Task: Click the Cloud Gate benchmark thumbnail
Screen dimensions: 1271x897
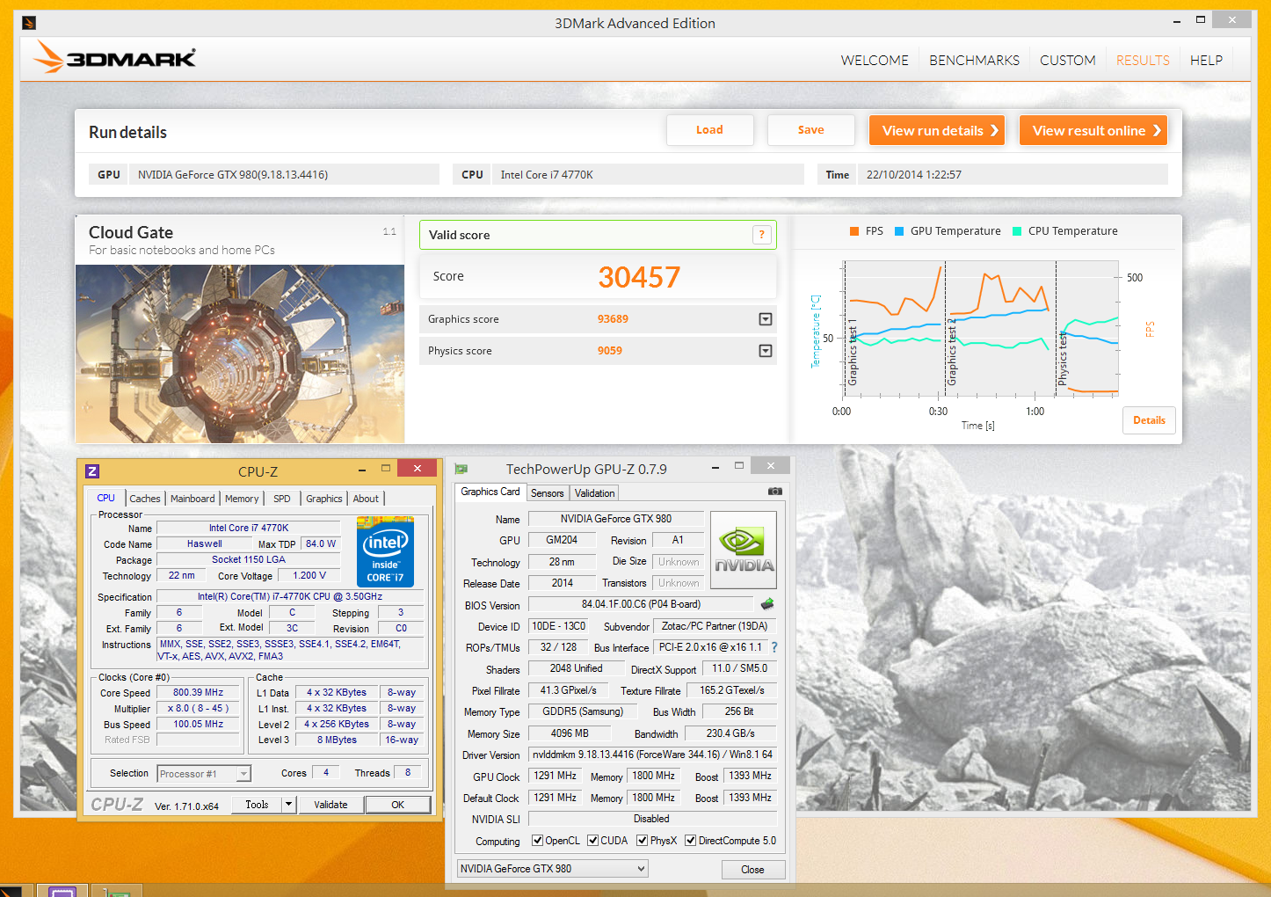Action: tap(240, 354)
